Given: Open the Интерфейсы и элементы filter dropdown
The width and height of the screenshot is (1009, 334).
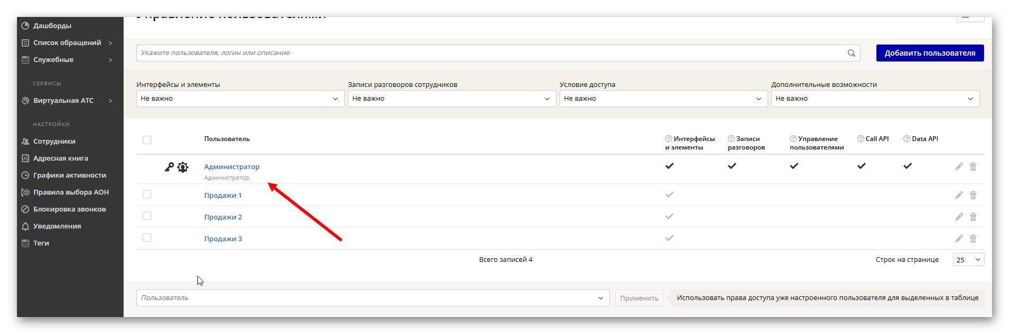Looking at the screenshot, I should 240,99.
